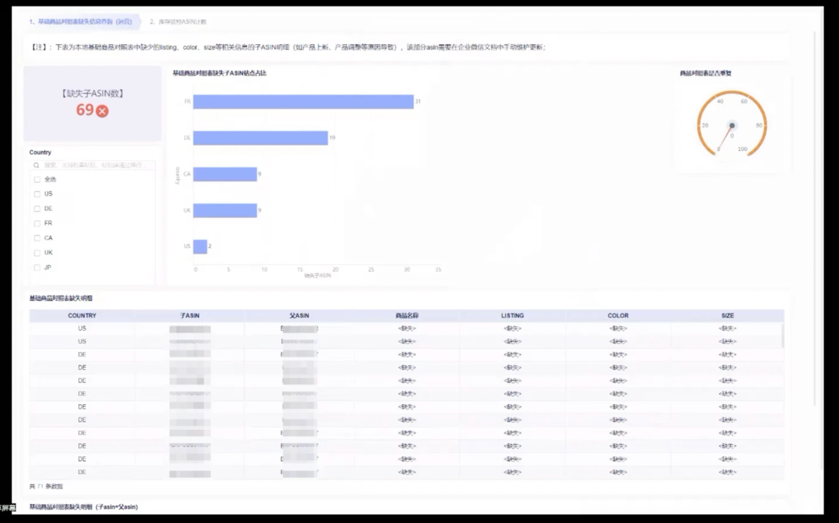
Task: Sort table by COUNTRY column header
Action: pos(82,316)
